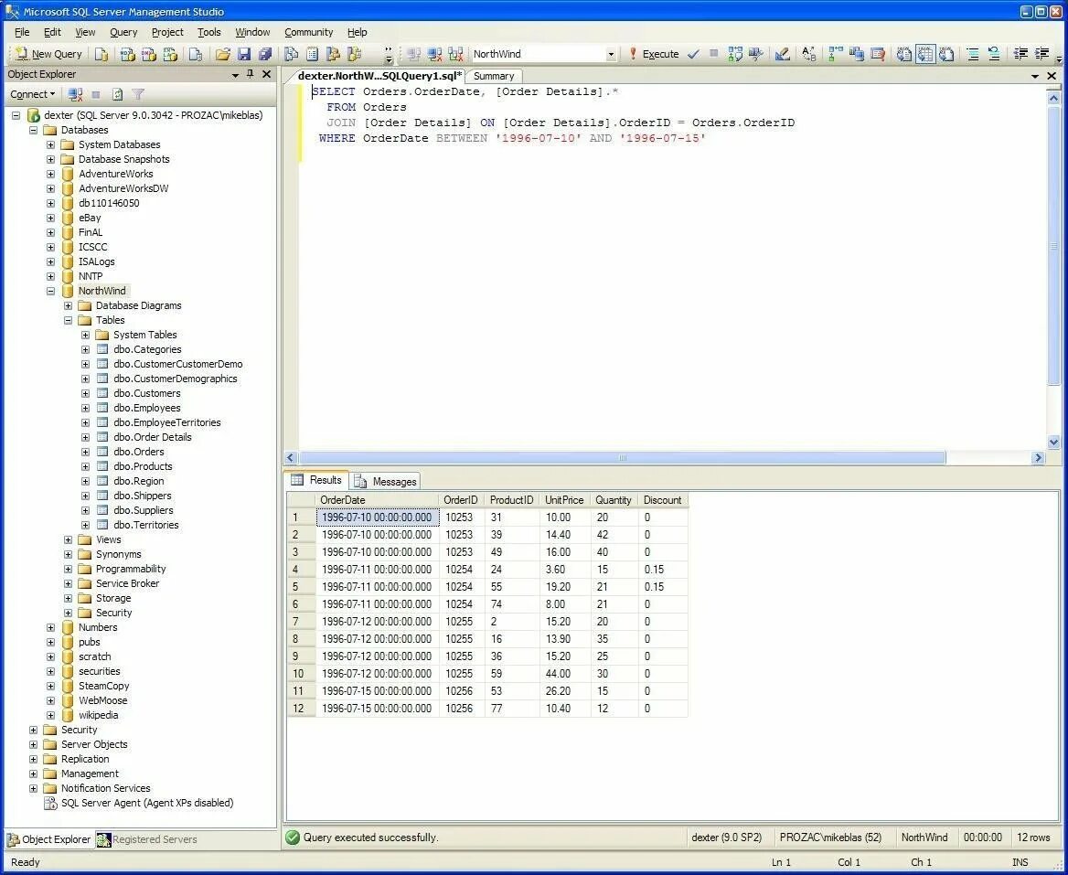Select the dbo.Products table in tree
Viewport: 1068px width, 875px height.
click(x=143, y=466)
